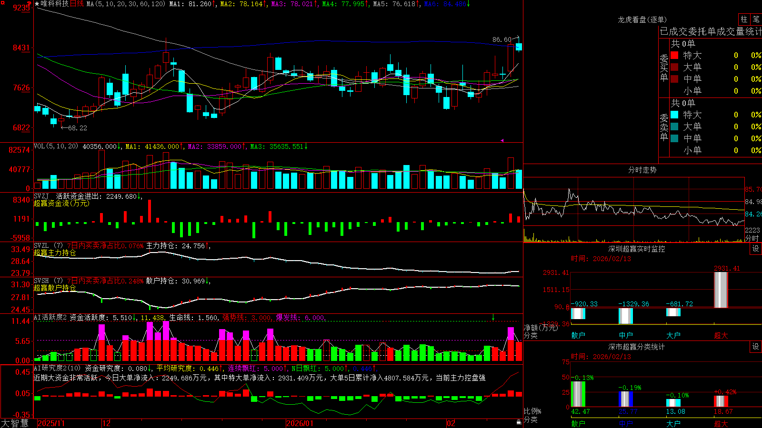Image resolution: width=762 pixels, height=428 pixels.
Task: Click the teal 中单 swatch under 委卖单
Action: pos(674,138)
